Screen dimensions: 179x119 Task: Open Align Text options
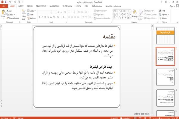pos(99,15)
